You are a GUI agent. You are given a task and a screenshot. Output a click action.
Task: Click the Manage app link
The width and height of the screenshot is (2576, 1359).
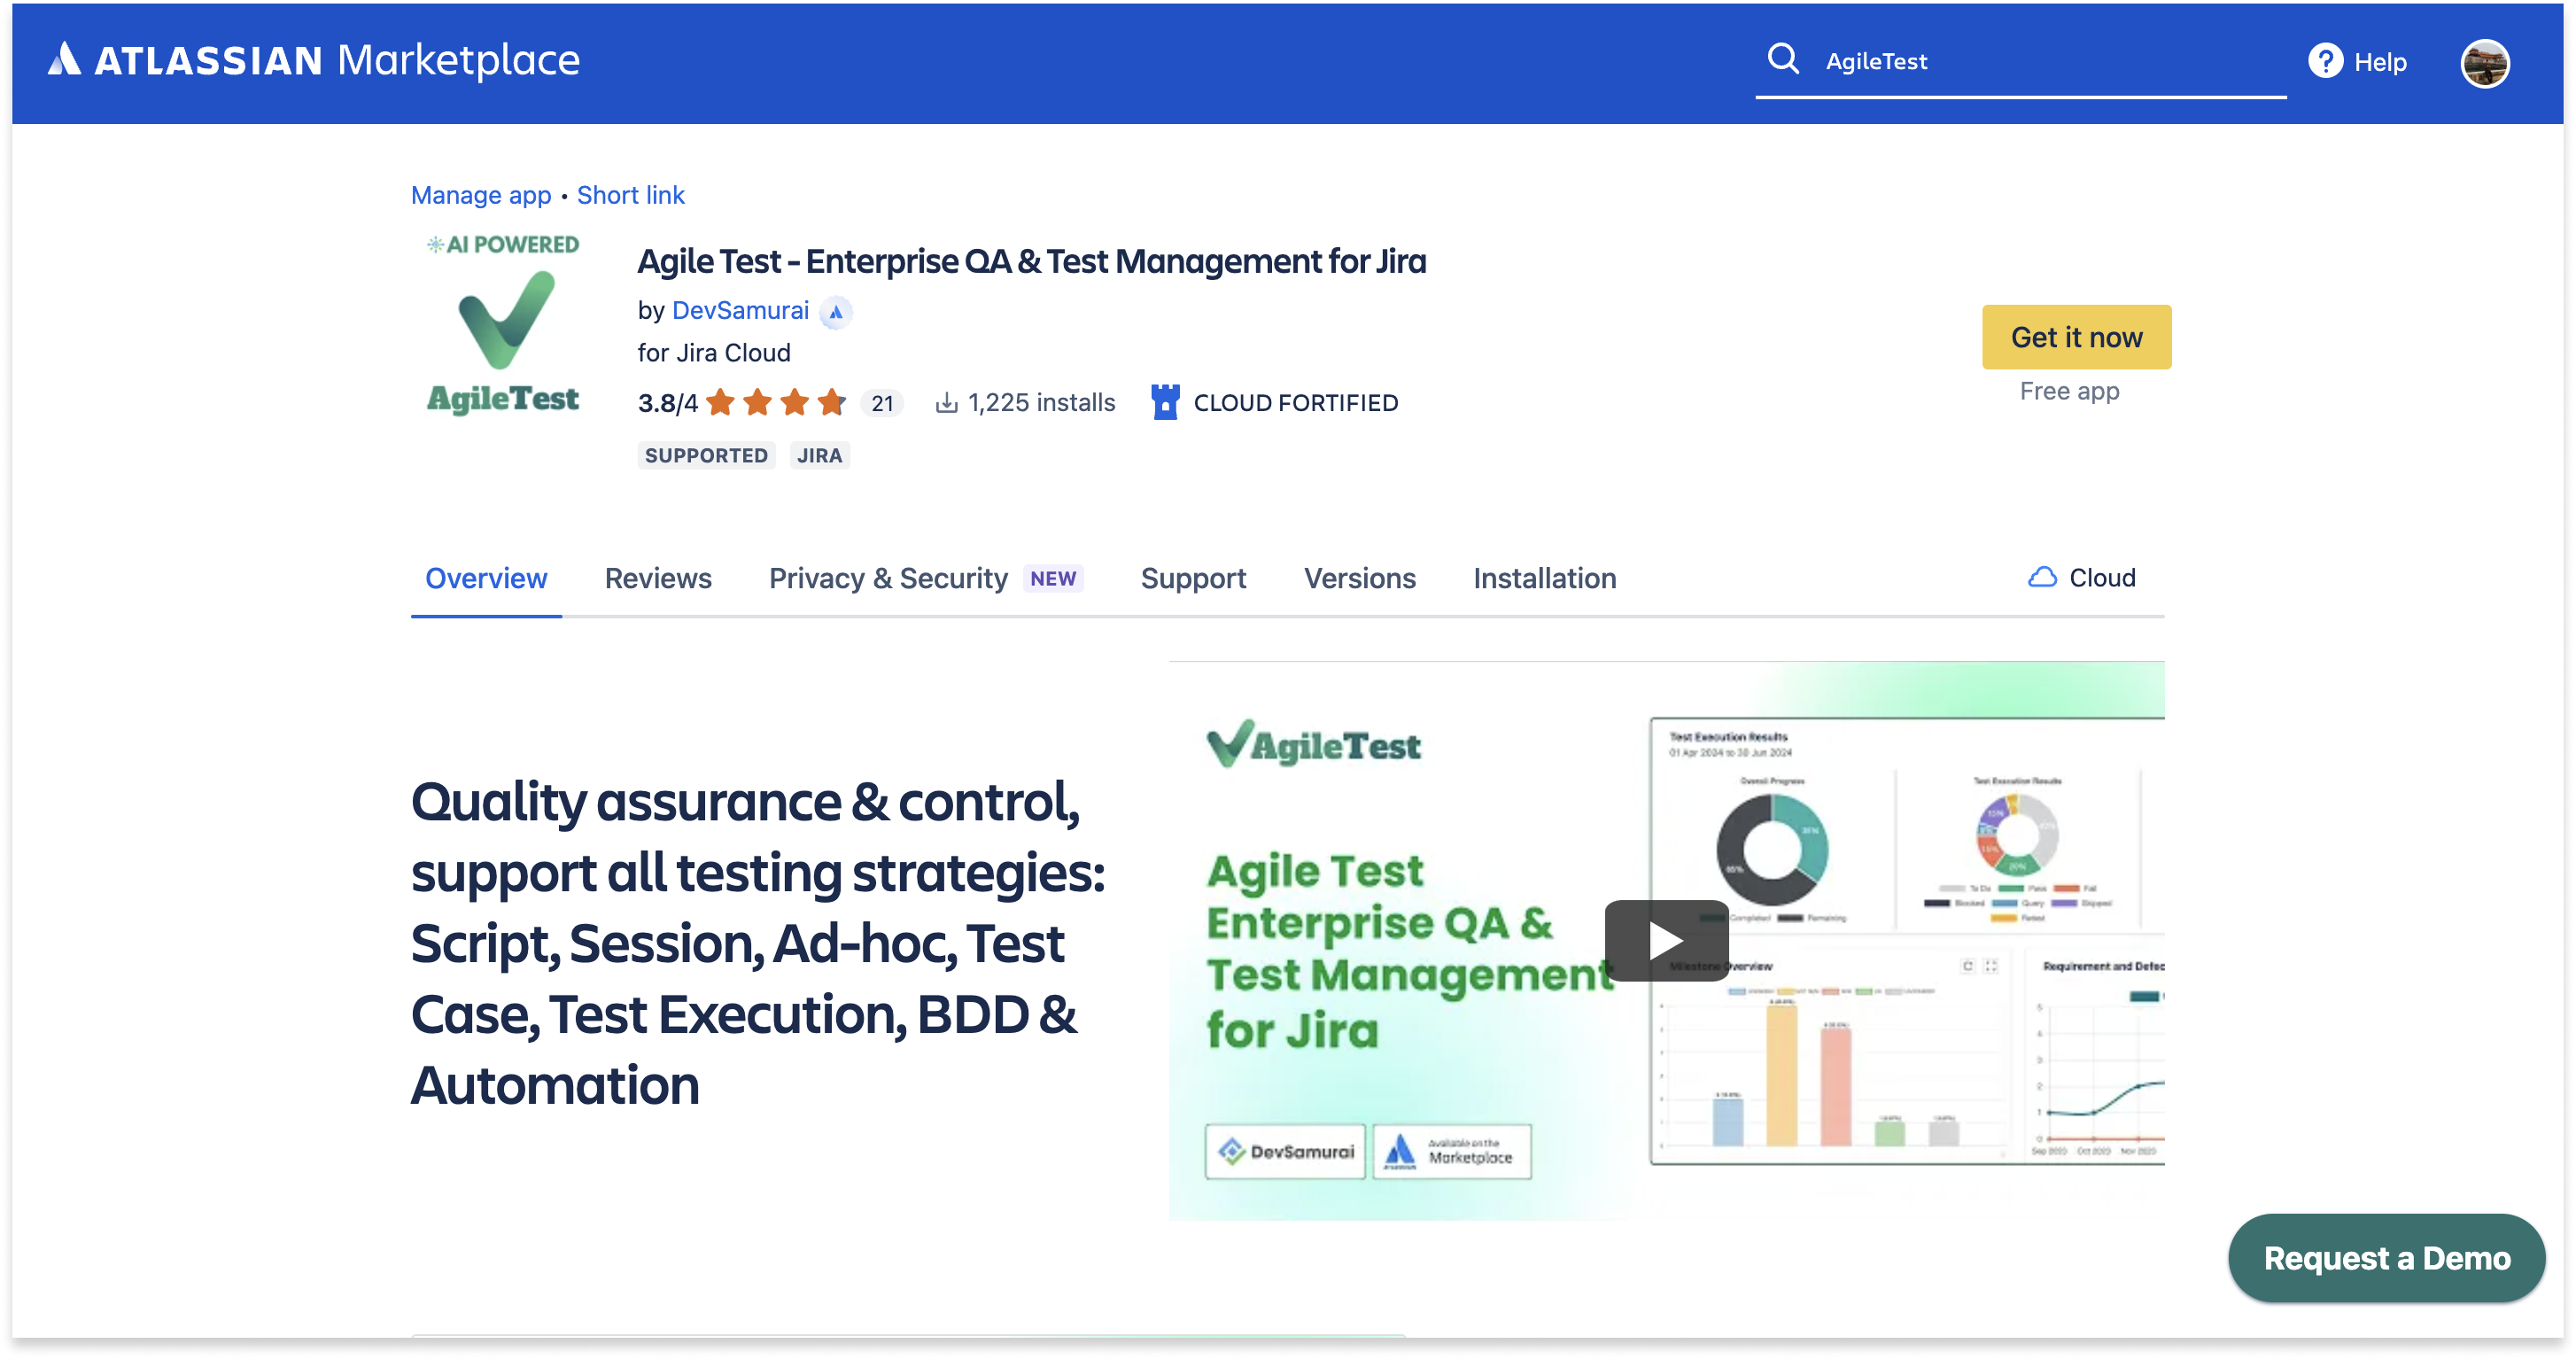(481, 195)
